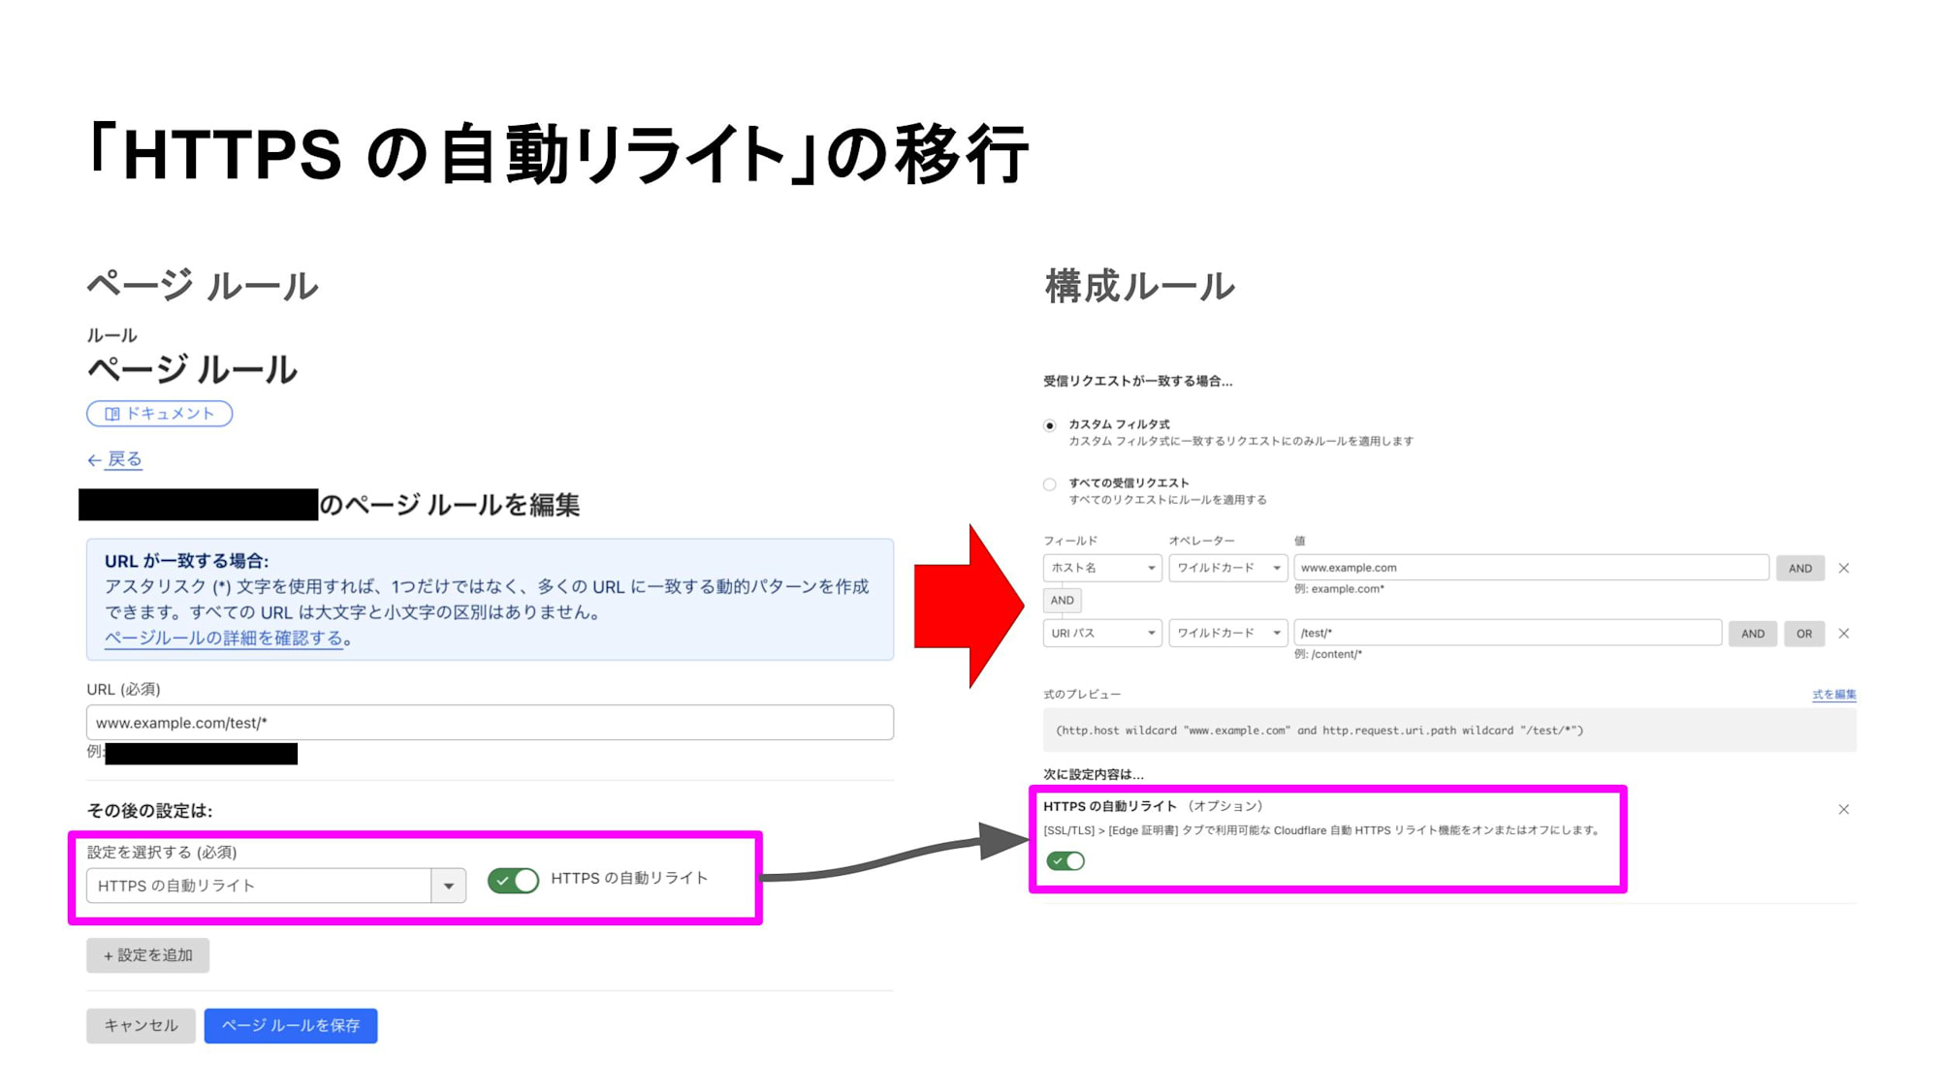Open the ドキュメント documentation button
This screenshot has height=1090, width=1939.
(x=159, y=414)
